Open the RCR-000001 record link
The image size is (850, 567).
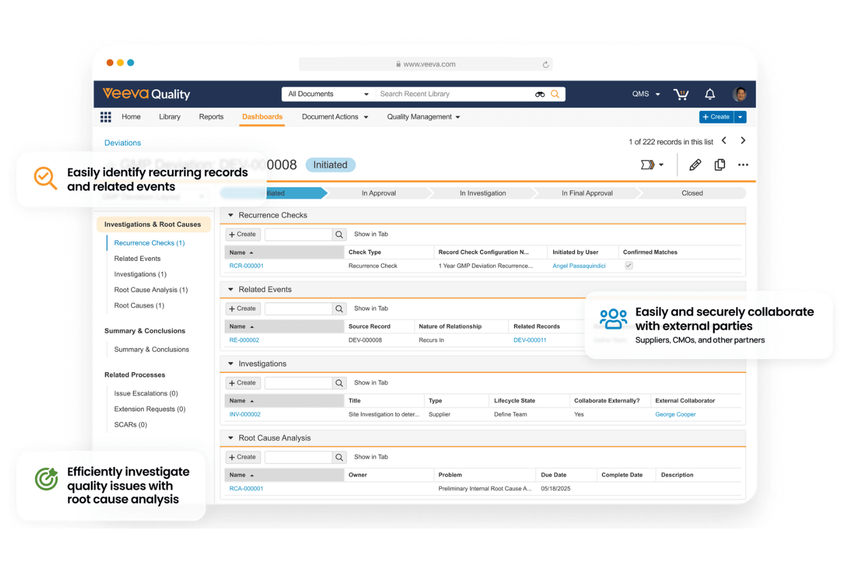246,265
